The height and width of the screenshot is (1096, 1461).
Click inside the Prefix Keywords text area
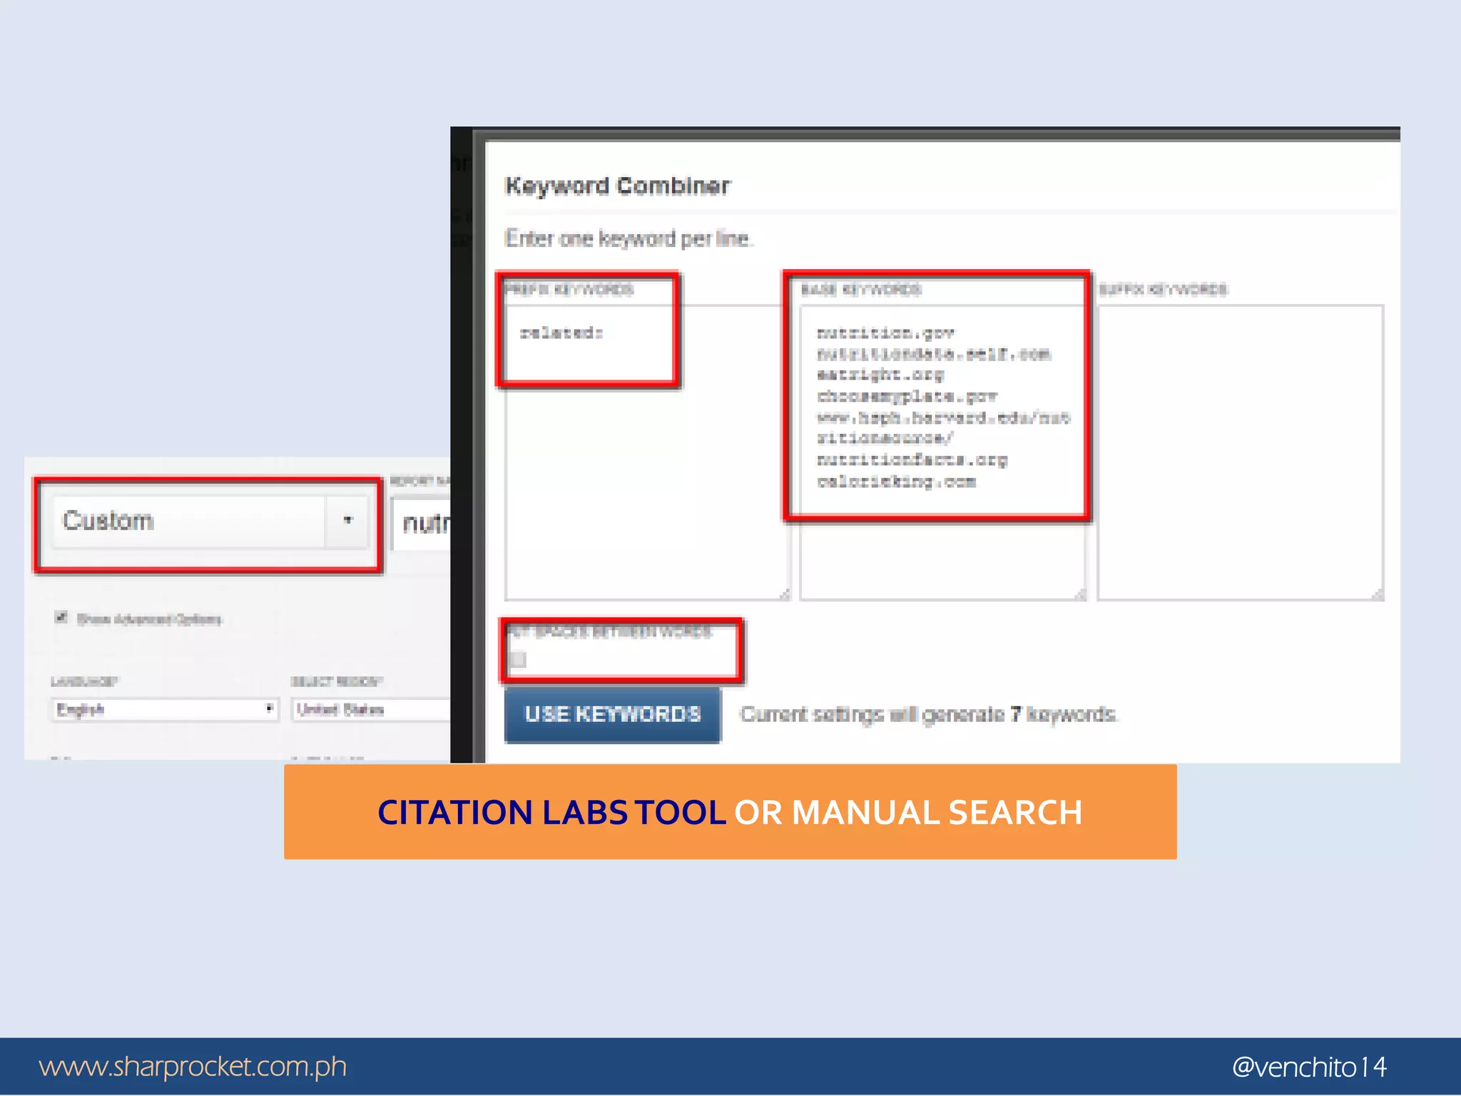click(x=648, y=452)
